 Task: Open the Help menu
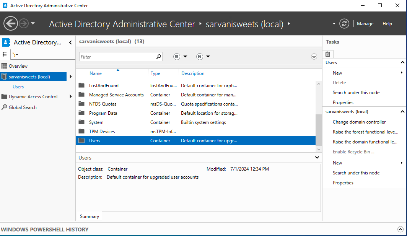pos(387,24)
